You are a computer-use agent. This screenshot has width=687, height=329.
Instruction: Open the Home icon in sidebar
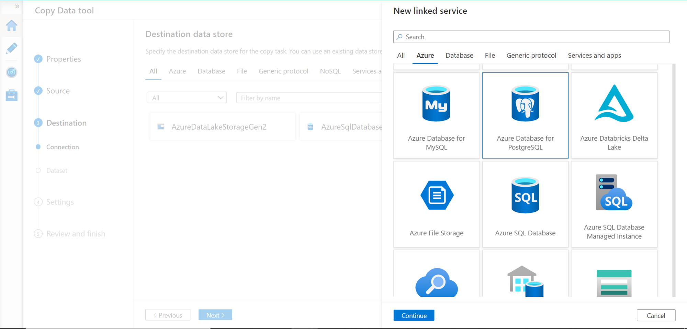click(12, 25)
